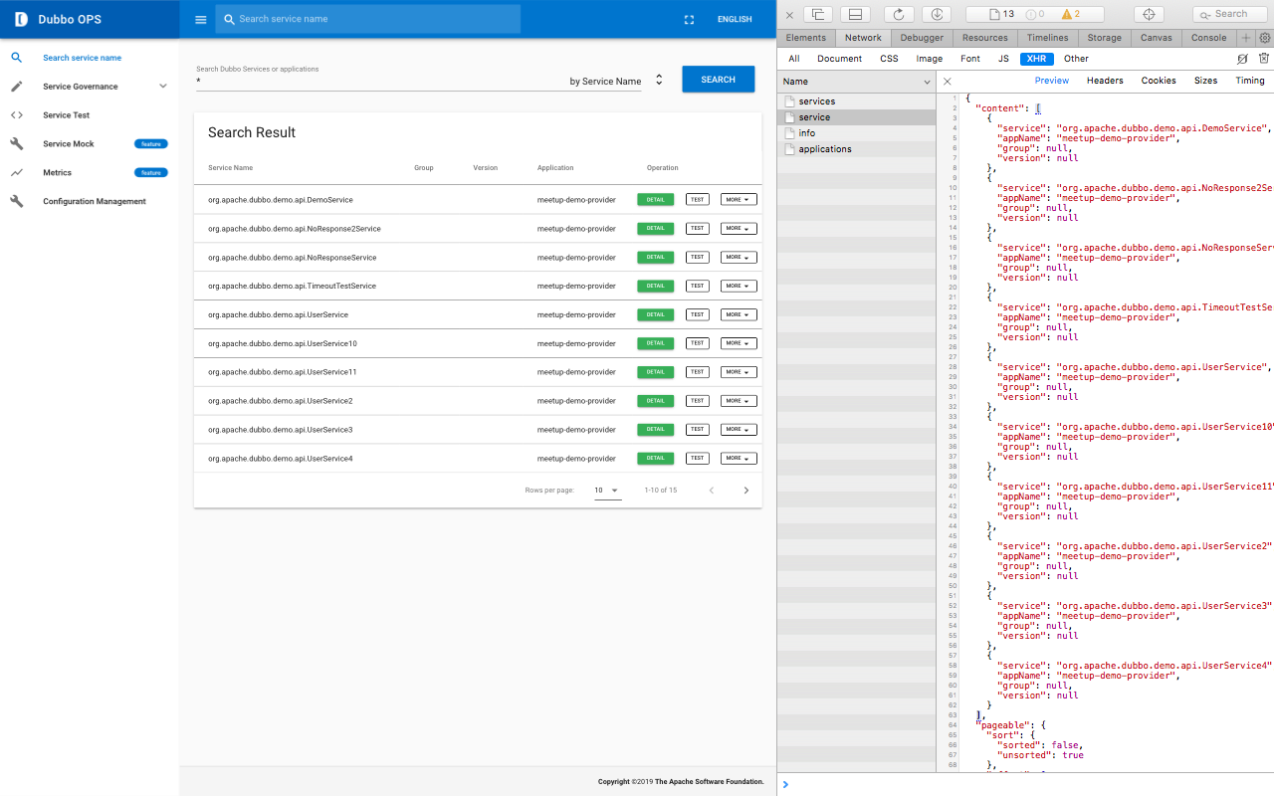The image size is (1274, 796).
Task: Open MORE dropdown for UserService4 row
Action: click(739, 459)
